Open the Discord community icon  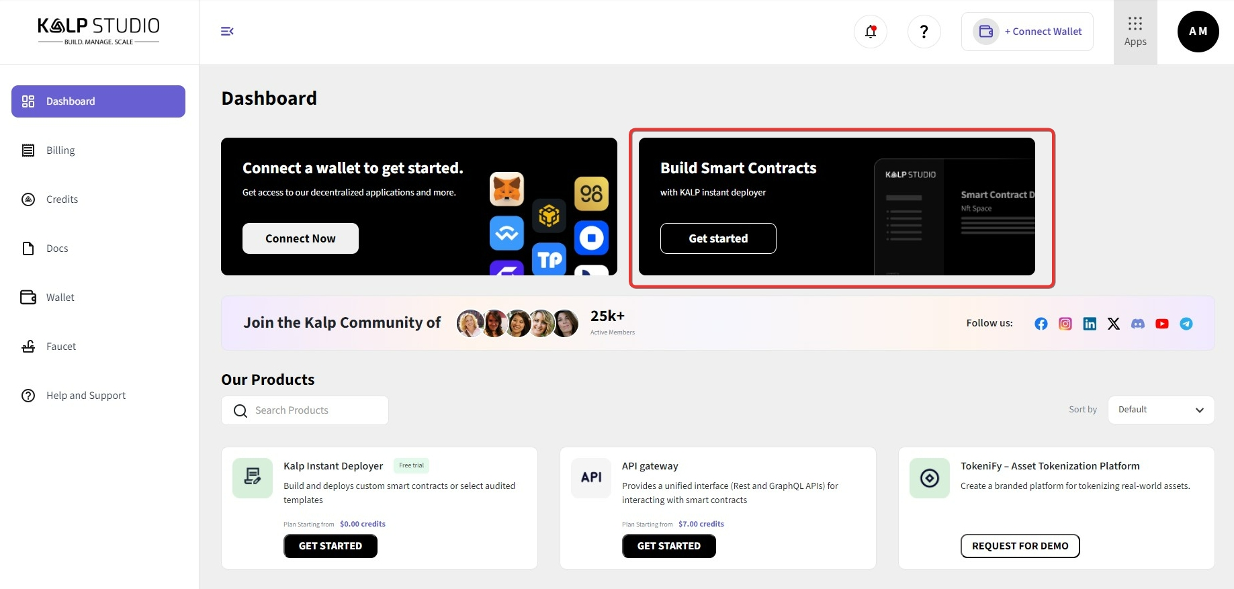click(x=1137, y=324)
